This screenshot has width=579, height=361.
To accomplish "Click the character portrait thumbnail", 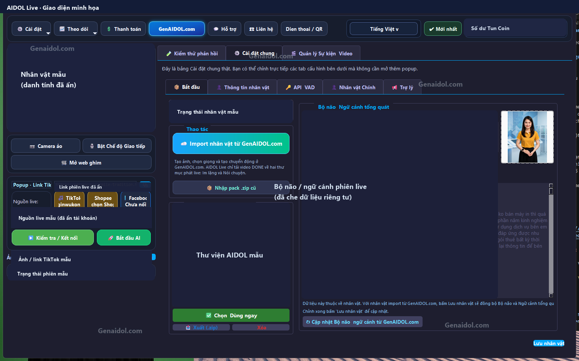I will click(x=527, y=137).
